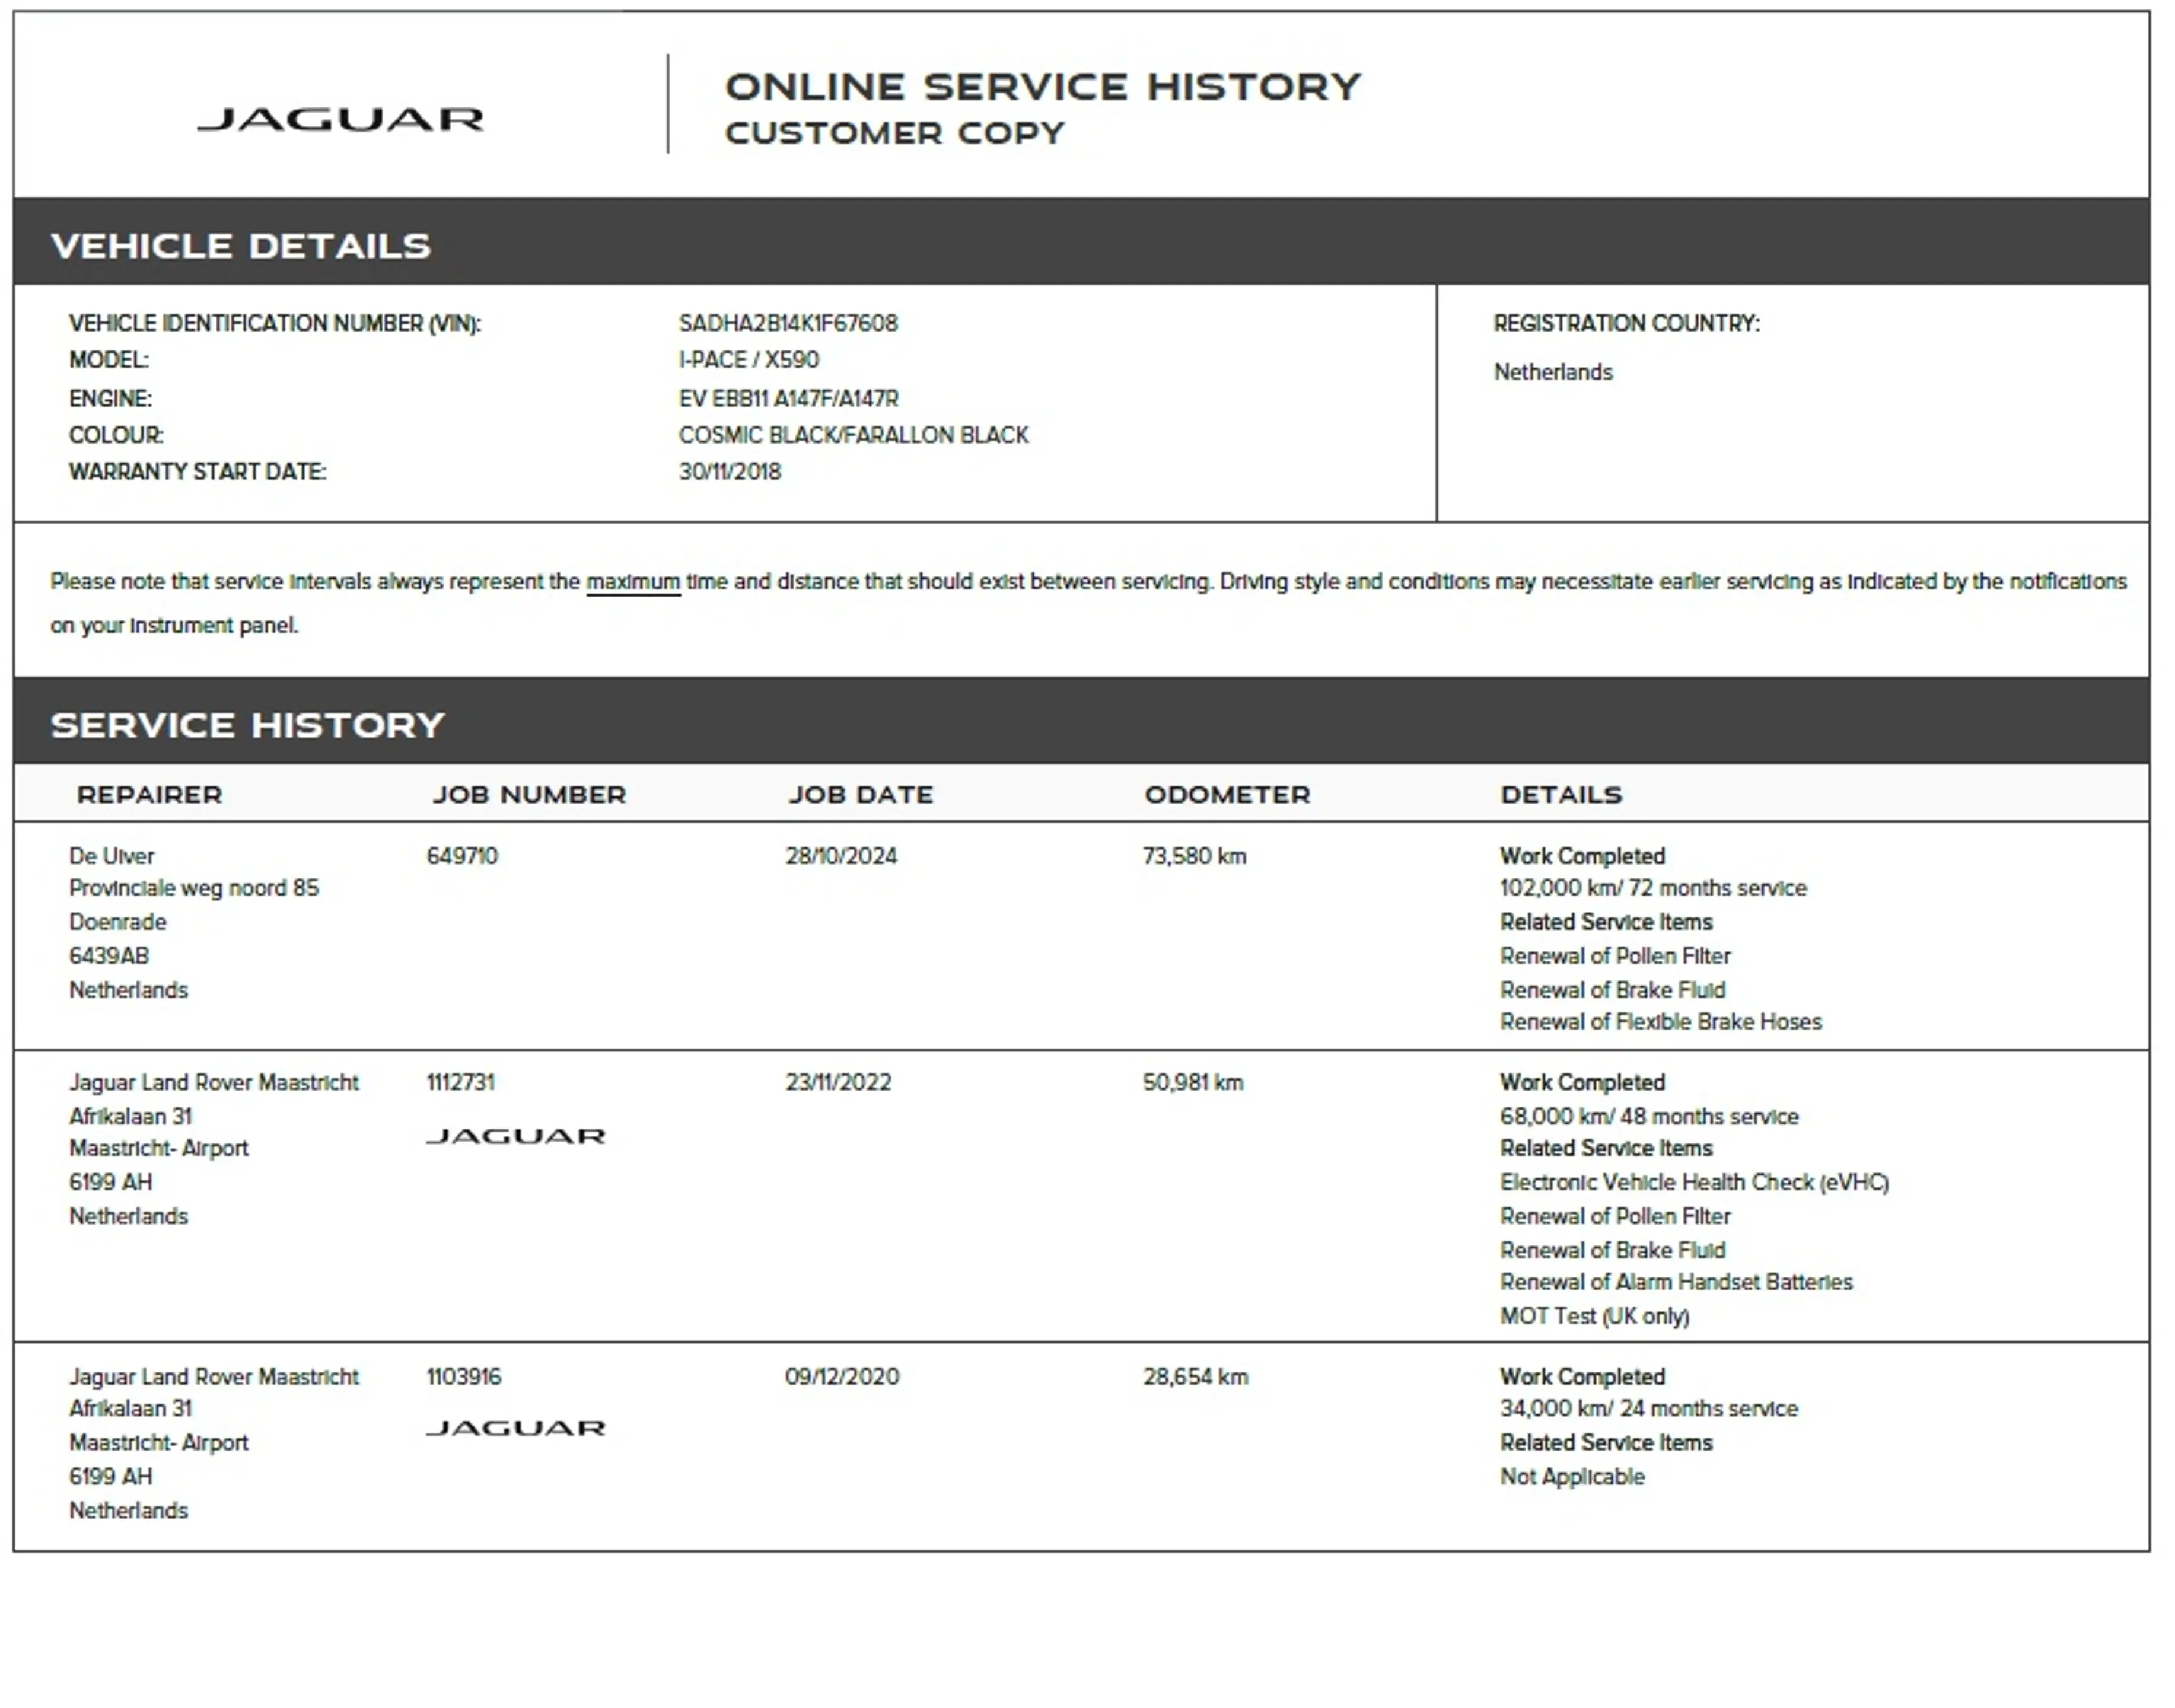The image size is (2175, 1708).
Task: Click 'Related Service Items' in the 28/10/2024 entry
Action: [x=1606, y=922]
